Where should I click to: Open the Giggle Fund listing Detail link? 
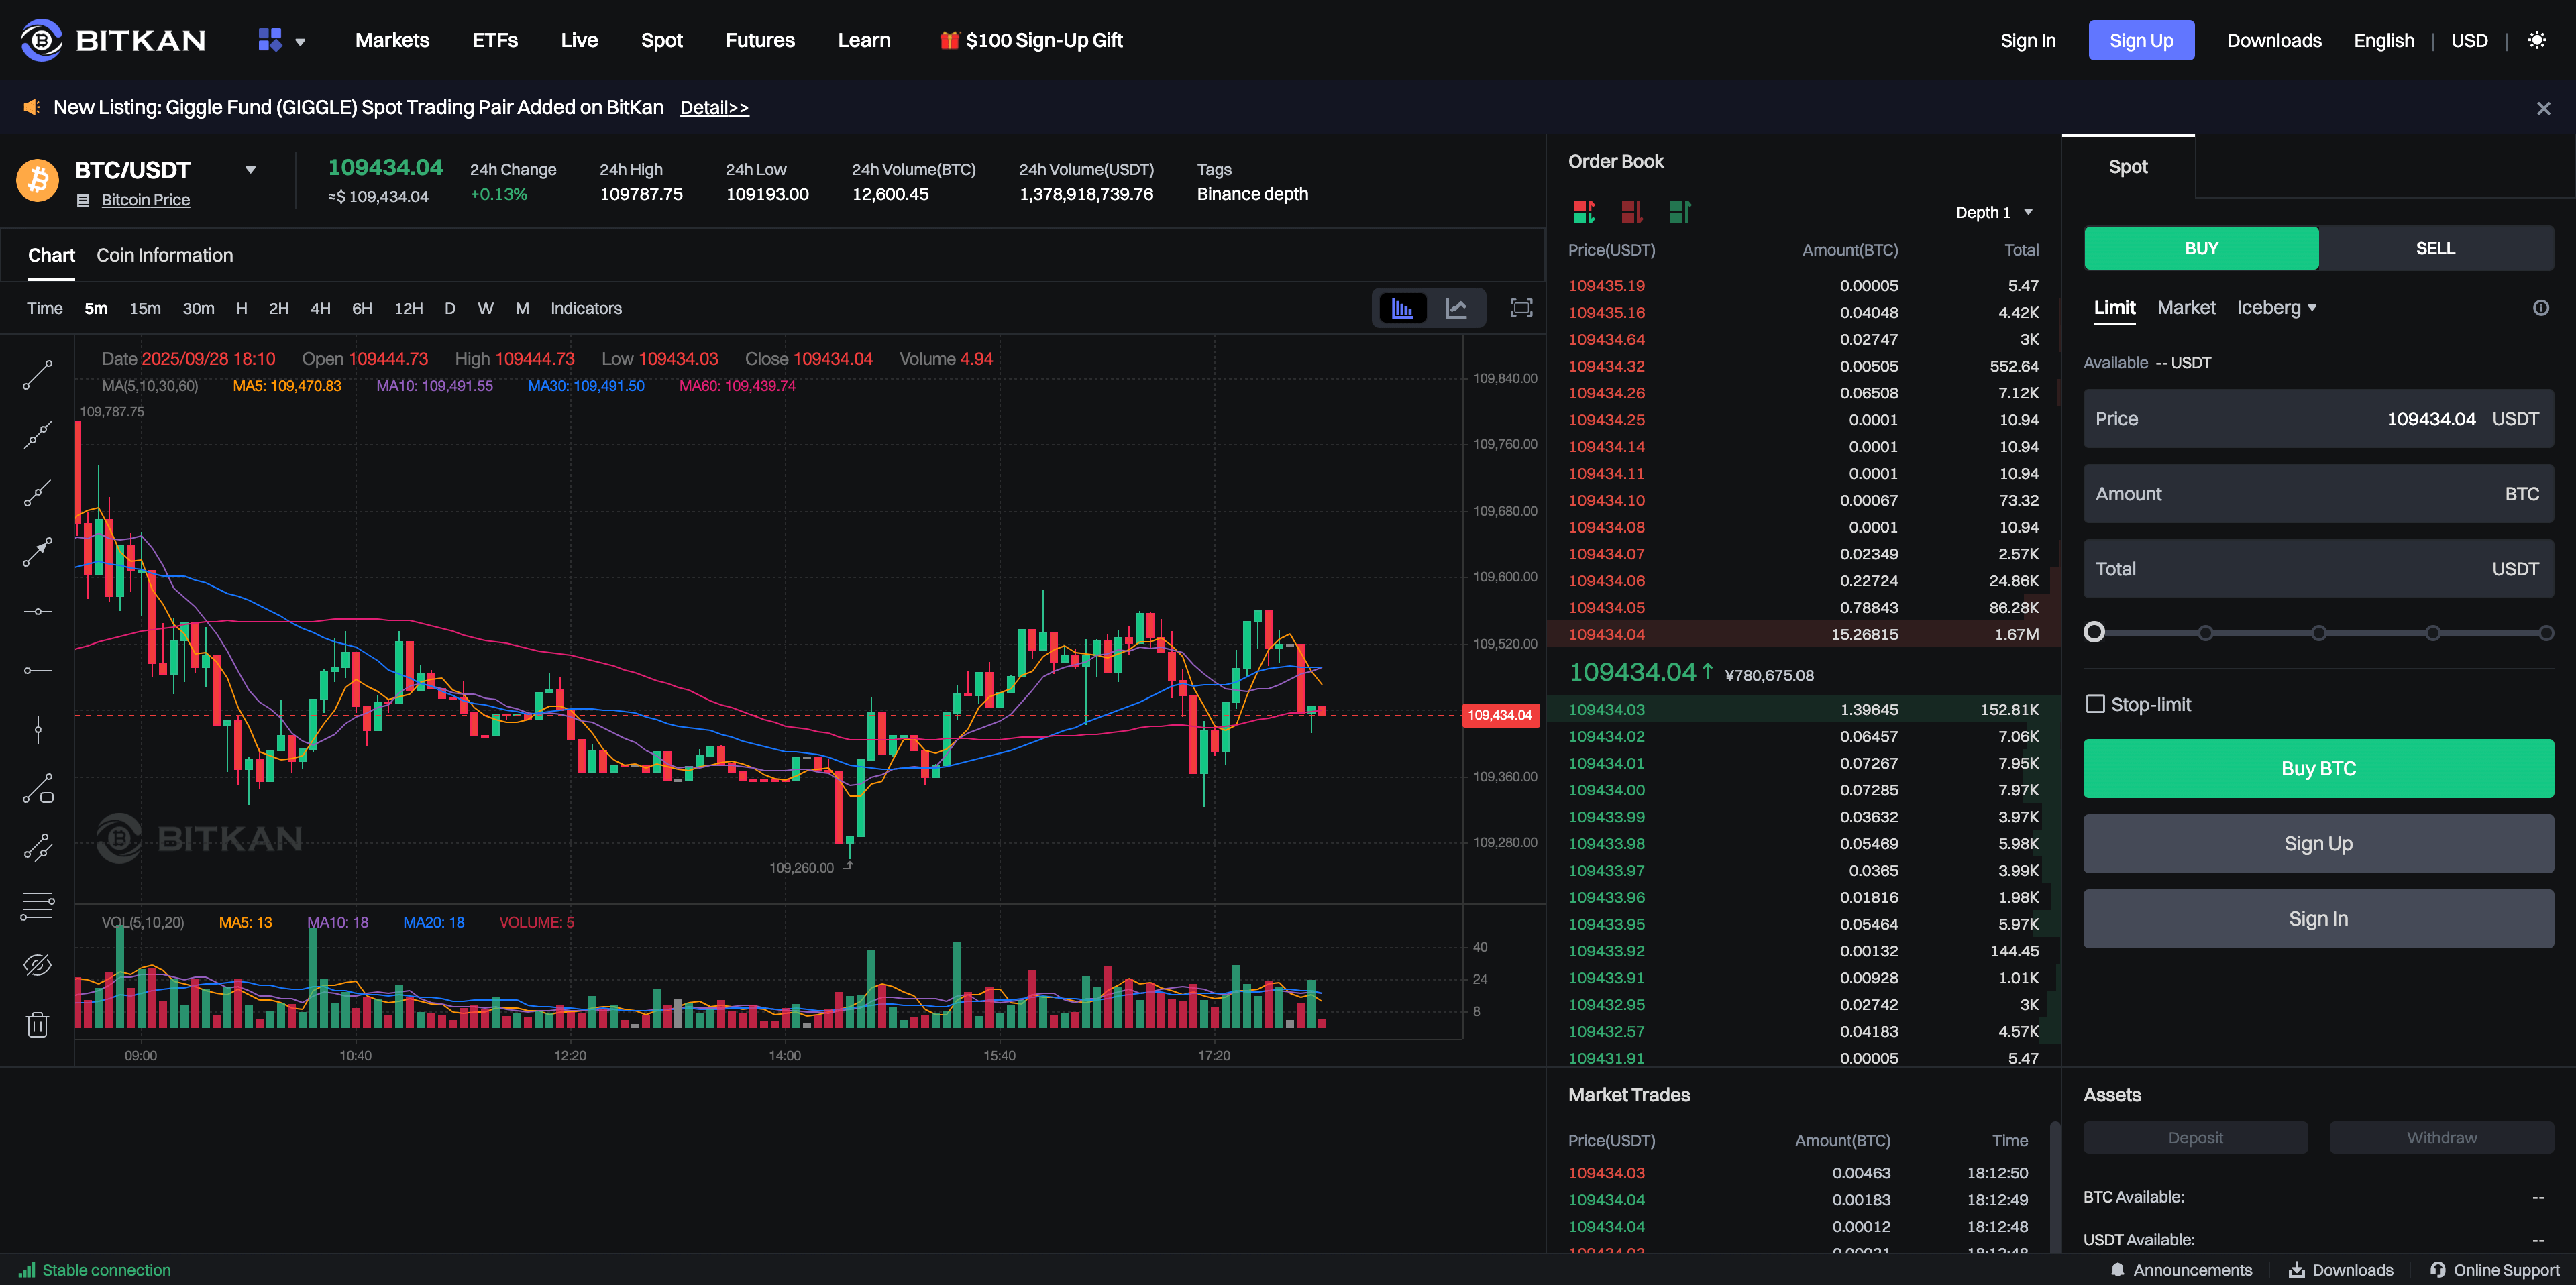point(714,107)
